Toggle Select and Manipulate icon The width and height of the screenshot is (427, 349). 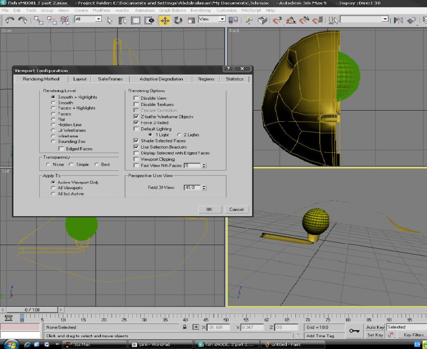(248, 21)
